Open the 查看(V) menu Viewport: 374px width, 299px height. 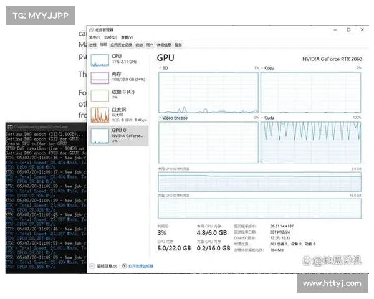click(126, 37)
